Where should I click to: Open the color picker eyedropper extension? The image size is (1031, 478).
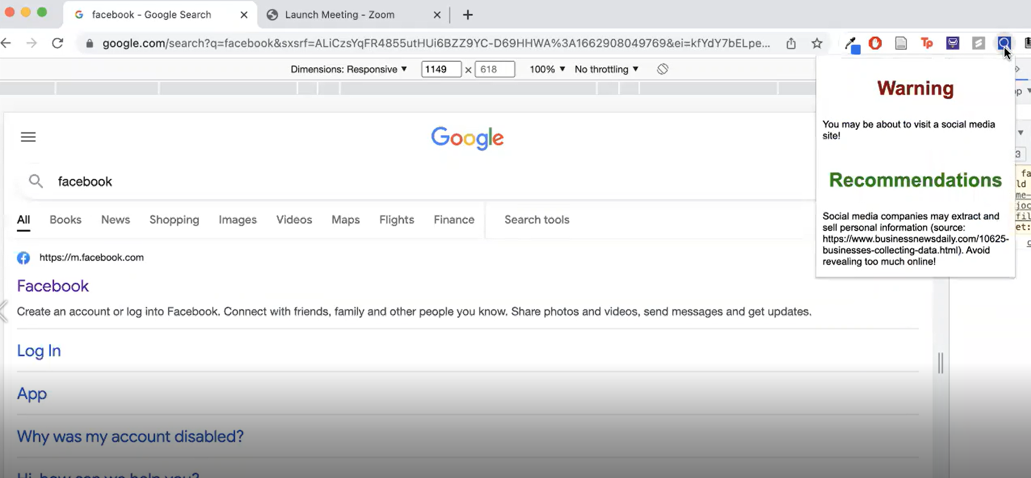coord(852,44)
